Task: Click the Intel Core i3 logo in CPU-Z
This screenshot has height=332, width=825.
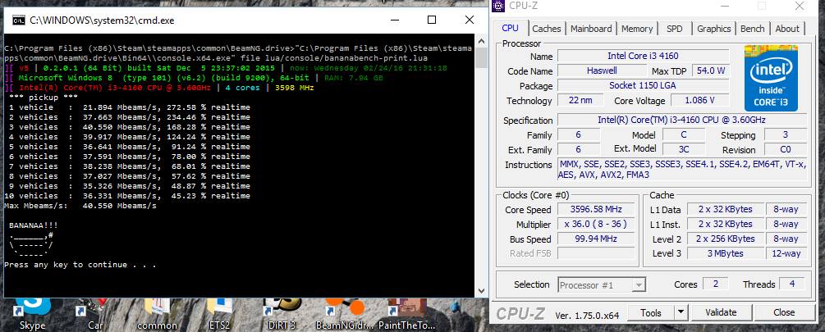Action: click(x=771, y=78)
